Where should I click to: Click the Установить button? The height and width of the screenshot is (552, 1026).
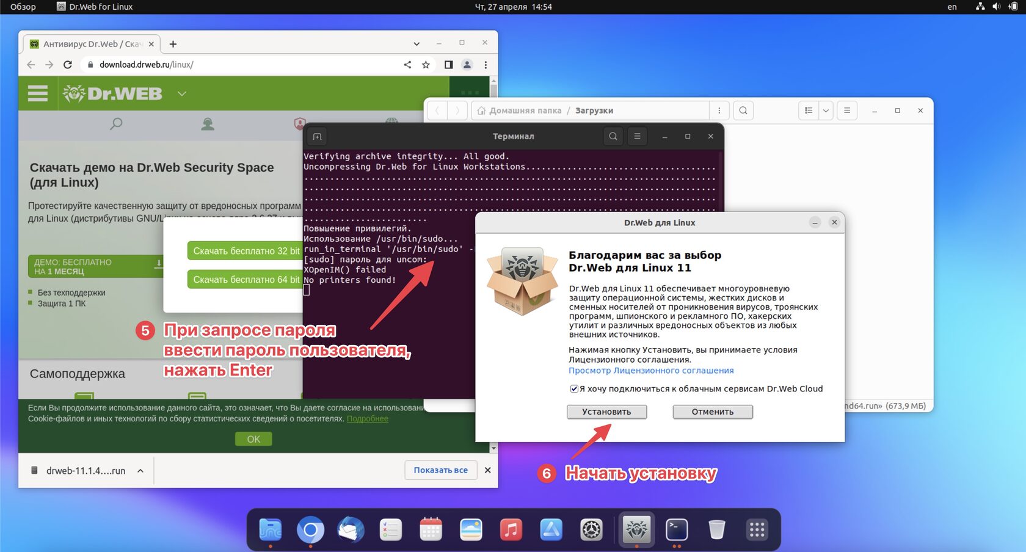tap(606, 412)
